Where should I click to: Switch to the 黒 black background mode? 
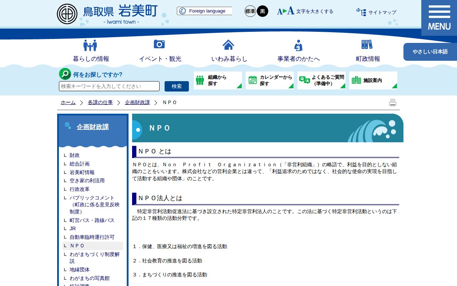[262, 11]
